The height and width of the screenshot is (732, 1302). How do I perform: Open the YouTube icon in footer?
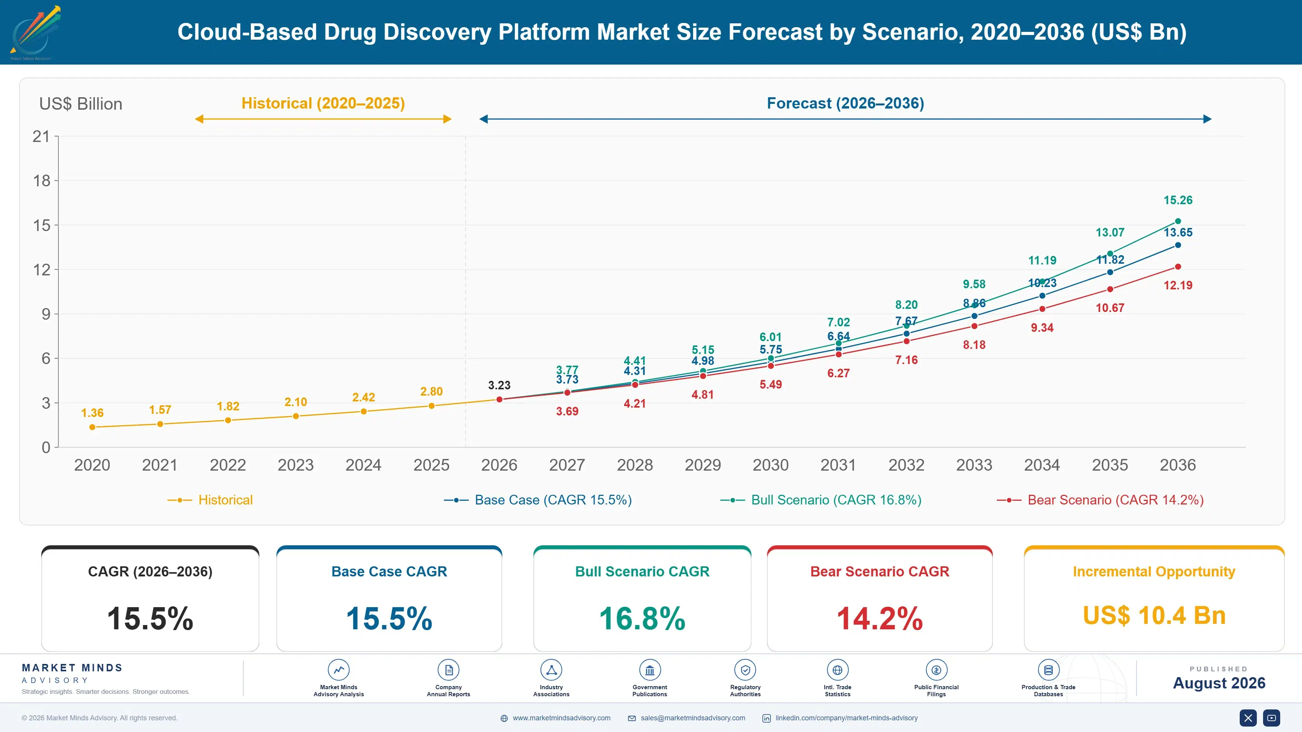click(x=1272, y=718)
